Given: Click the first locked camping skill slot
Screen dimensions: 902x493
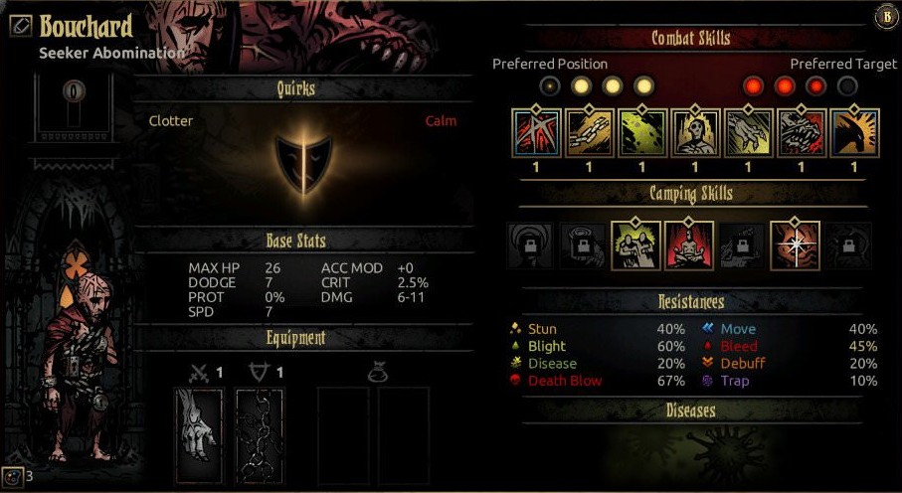Looking at the screenshot, I should tap(530, 246).
